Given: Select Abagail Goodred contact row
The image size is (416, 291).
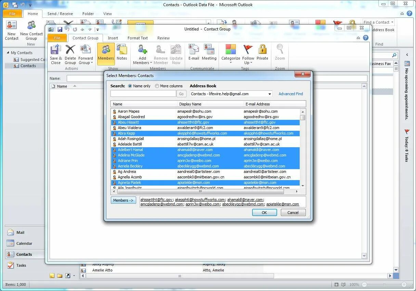Looking at the screenshot, I should pyautogui.click(x=205, y=117).
